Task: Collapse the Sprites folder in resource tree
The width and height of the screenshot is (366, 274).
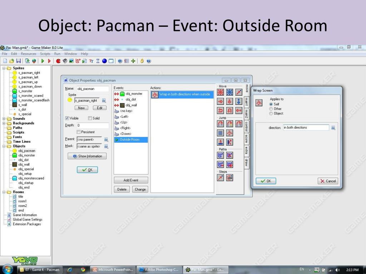Action: click(x=4, y=68)
